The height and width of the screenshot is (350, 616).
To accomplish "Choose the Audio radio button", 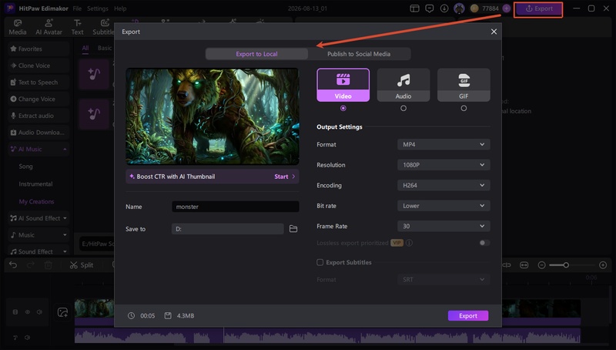I will [x=403, y=108].
